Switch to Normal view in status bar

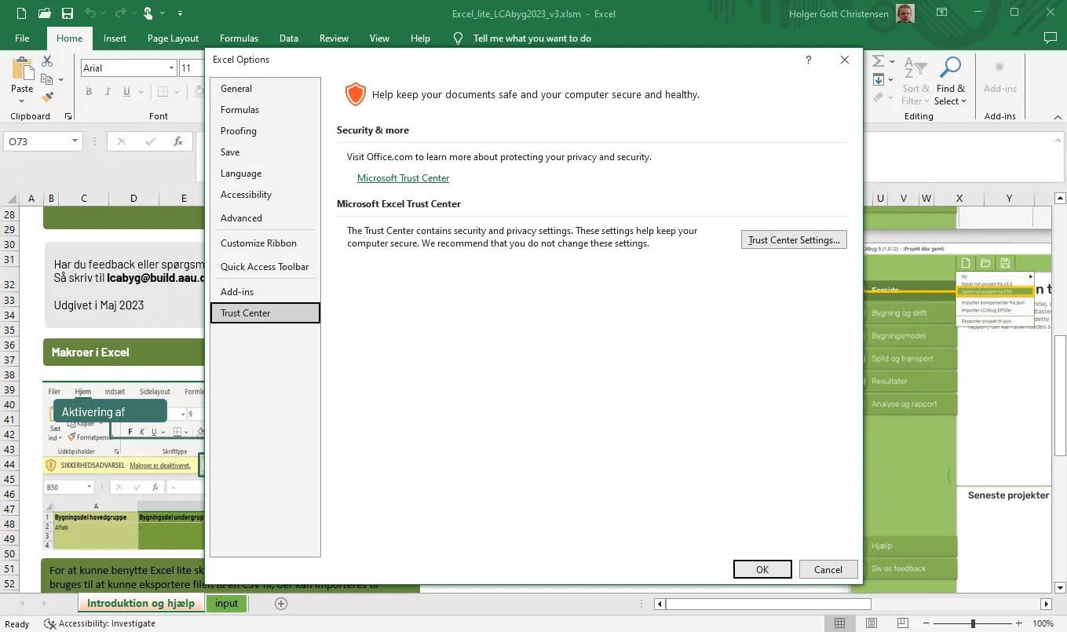click(x=839, y=623)
